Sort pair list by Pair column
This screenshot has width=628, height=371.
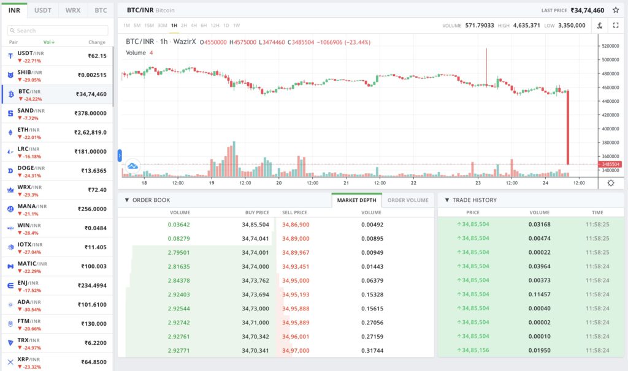click(x=13, y=42)
